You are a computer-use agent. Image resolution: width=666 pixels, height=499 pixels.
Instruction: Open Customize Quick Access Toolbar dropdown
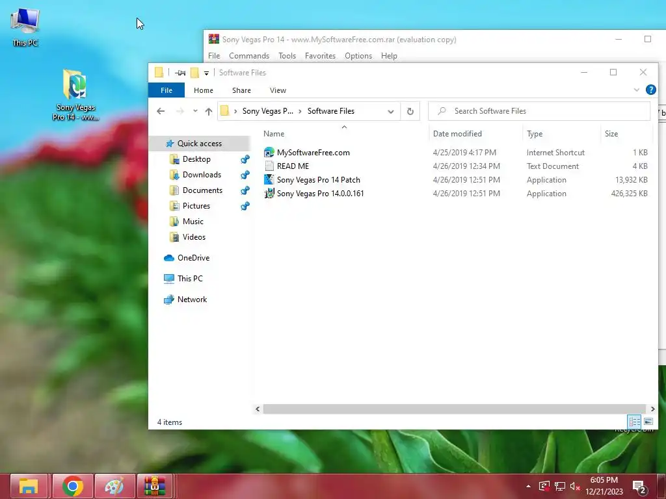click(x=206, y=73)
